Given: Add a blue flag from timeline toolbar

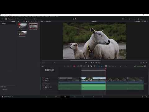Looking at the screenshot, I should coord(98,66).
